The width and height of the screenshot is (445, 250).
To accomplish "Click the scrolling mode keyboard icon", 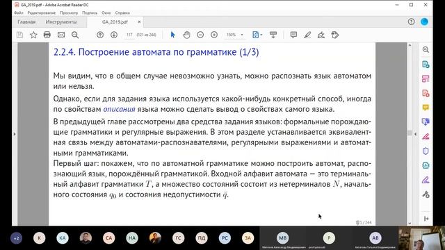I will 273,35.
